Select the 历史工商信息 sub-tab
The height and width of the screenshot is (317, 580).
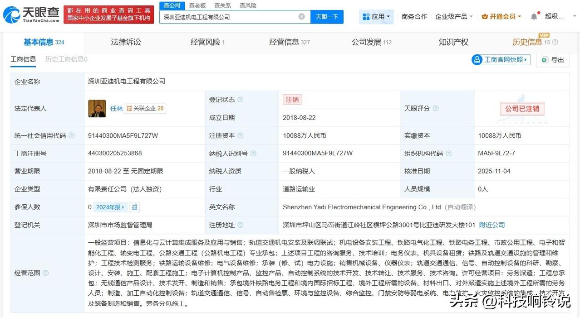click(66, 59)
